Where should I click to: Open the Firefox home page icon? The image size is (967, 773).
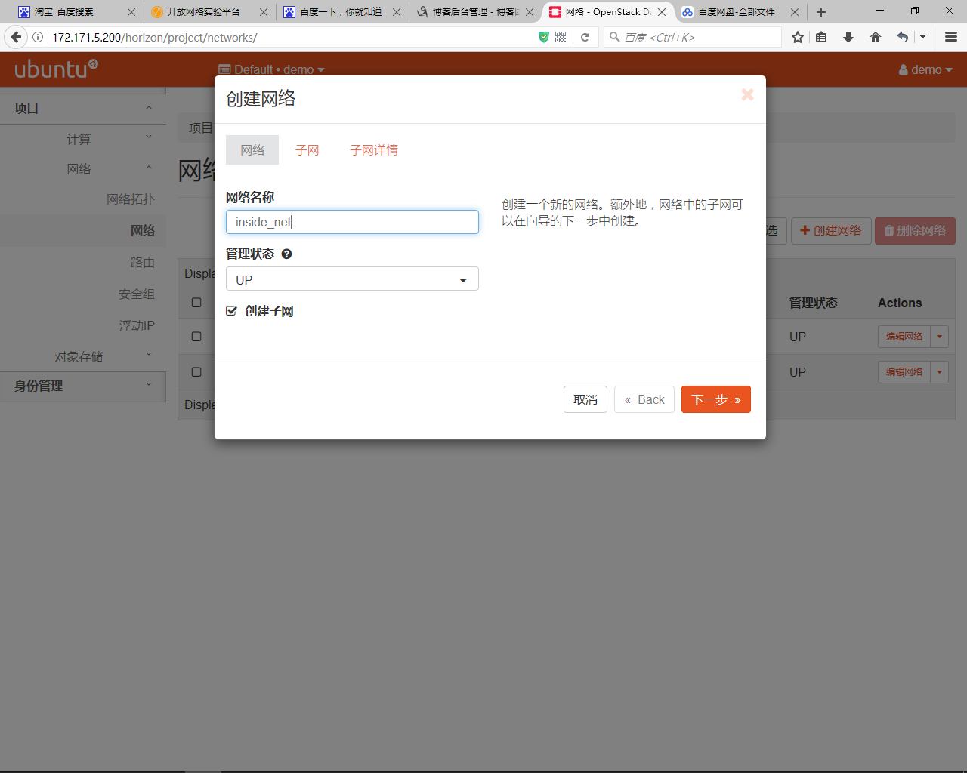876,37
